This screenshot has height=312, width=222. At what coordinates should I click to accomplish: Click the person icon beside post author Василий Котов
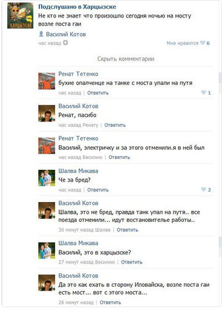[x=41, y=34]
